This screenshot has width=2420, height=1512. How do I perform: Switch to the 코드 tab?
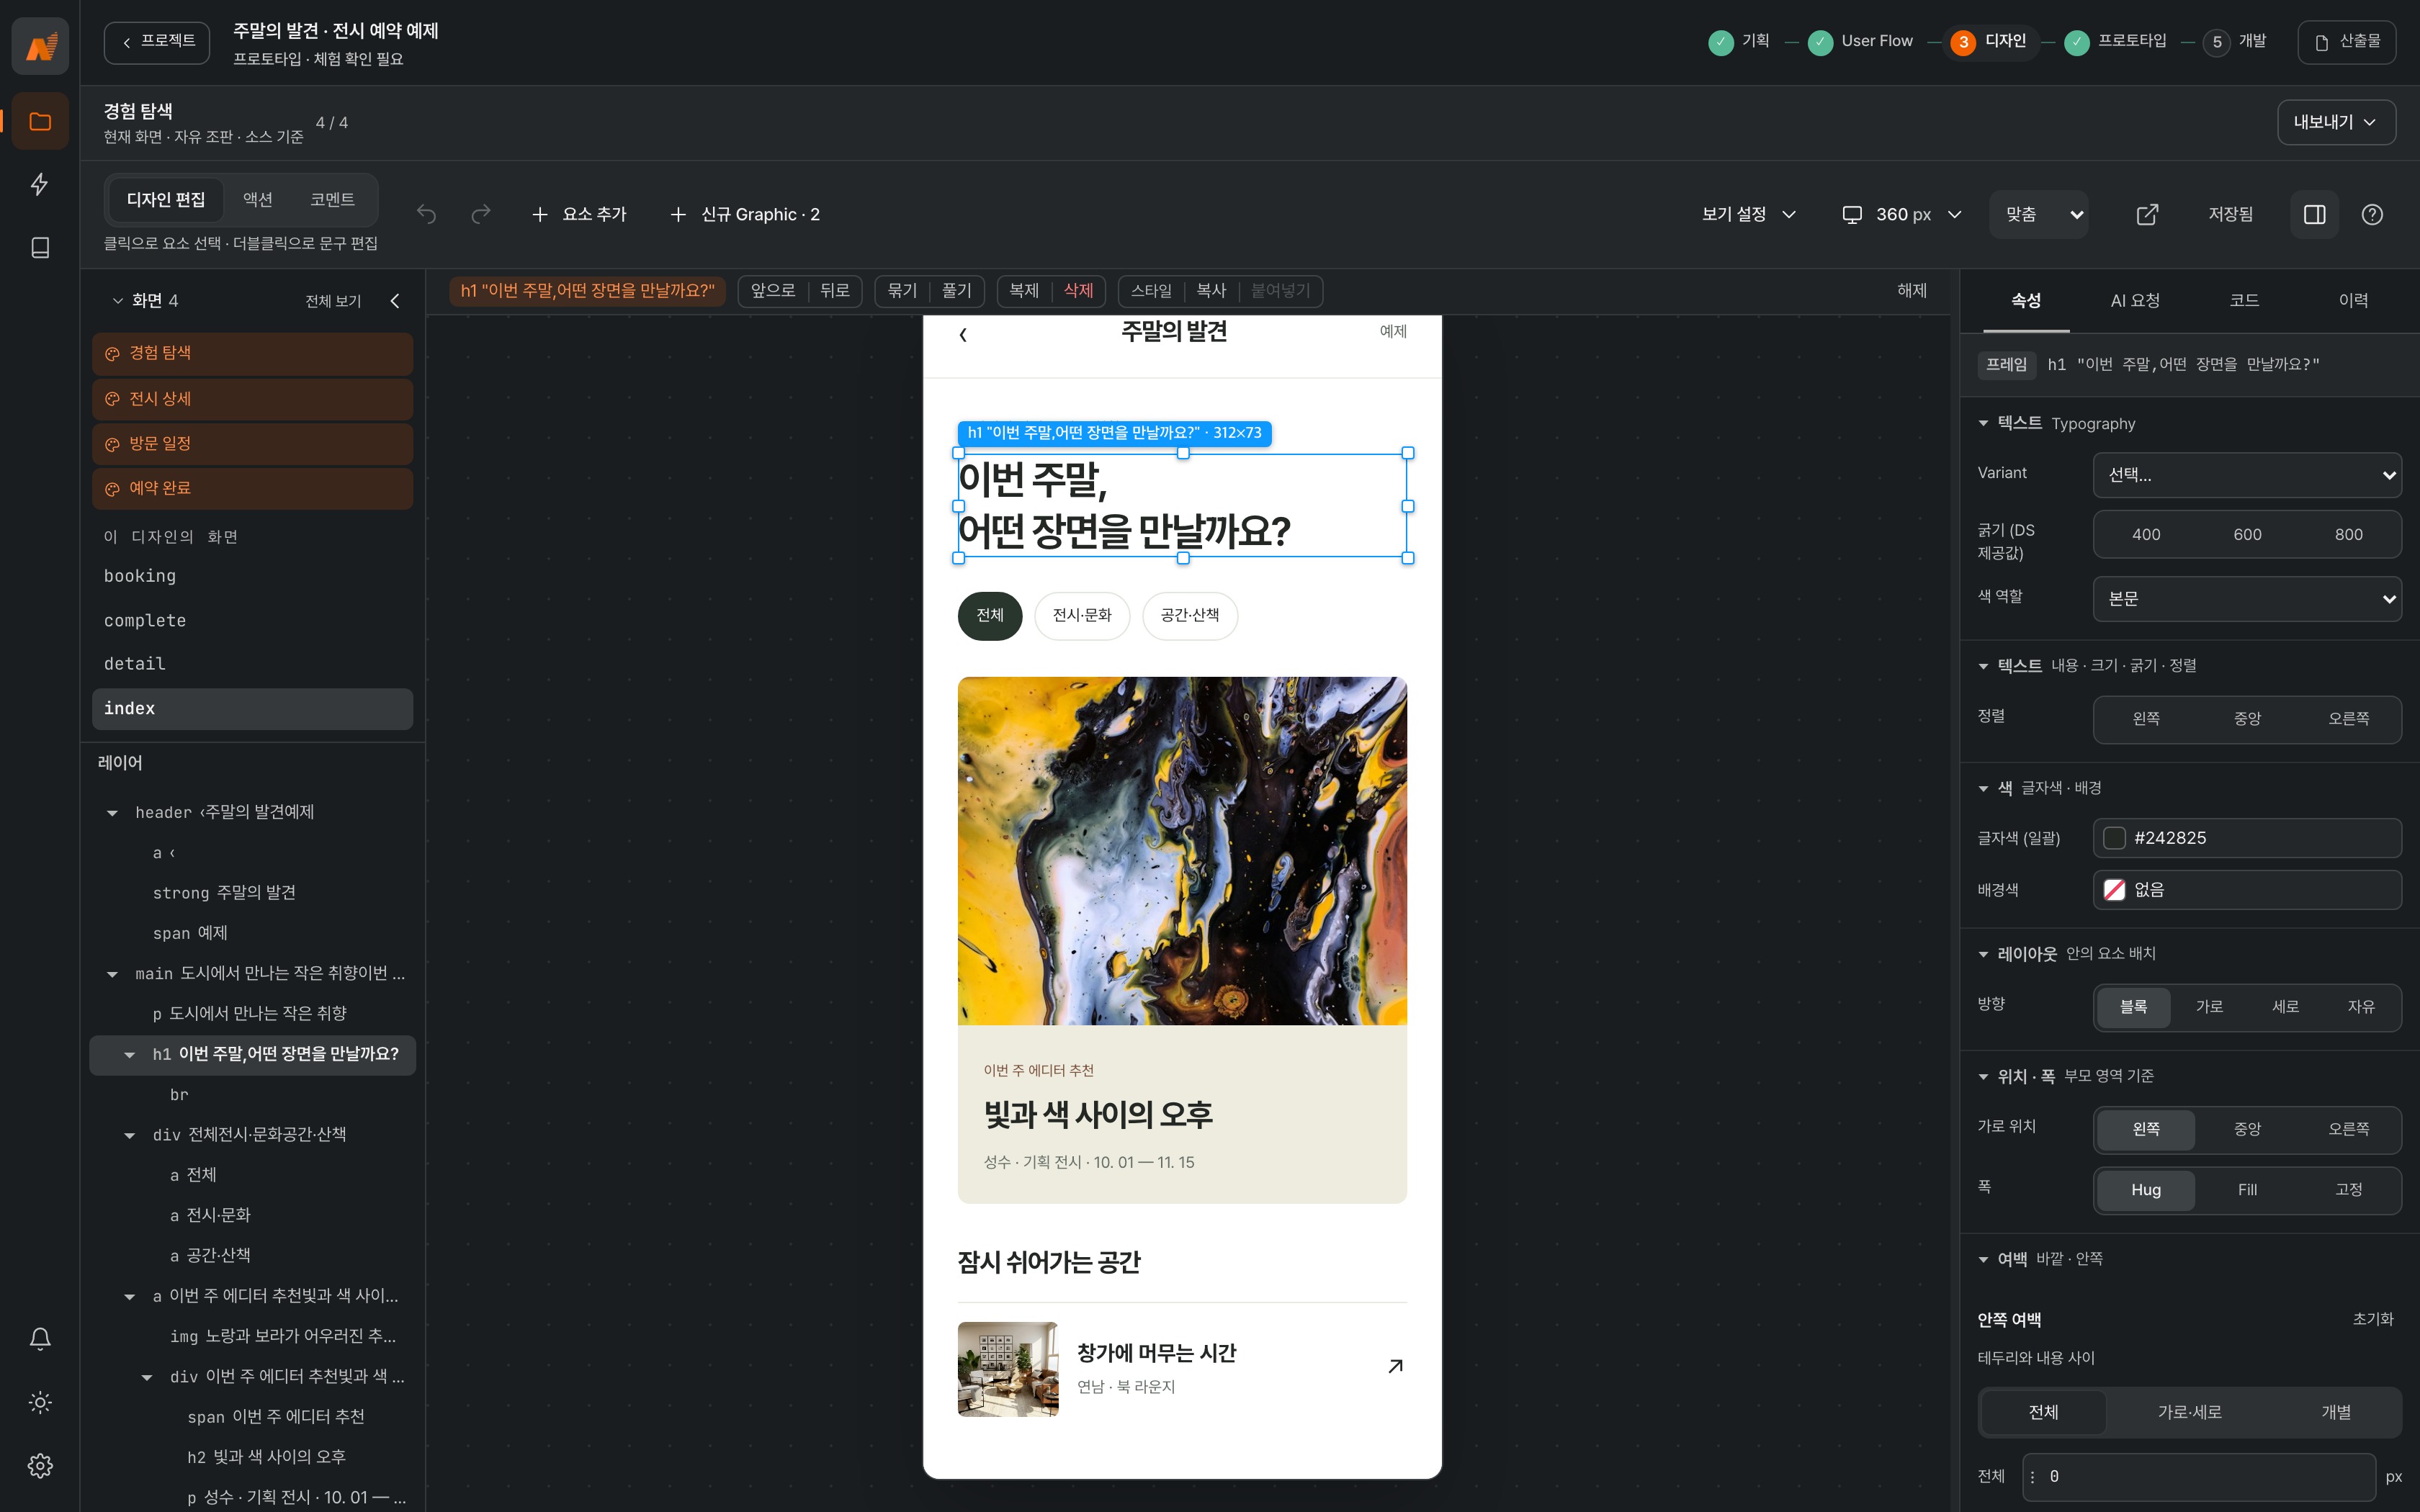point(2244,301)
